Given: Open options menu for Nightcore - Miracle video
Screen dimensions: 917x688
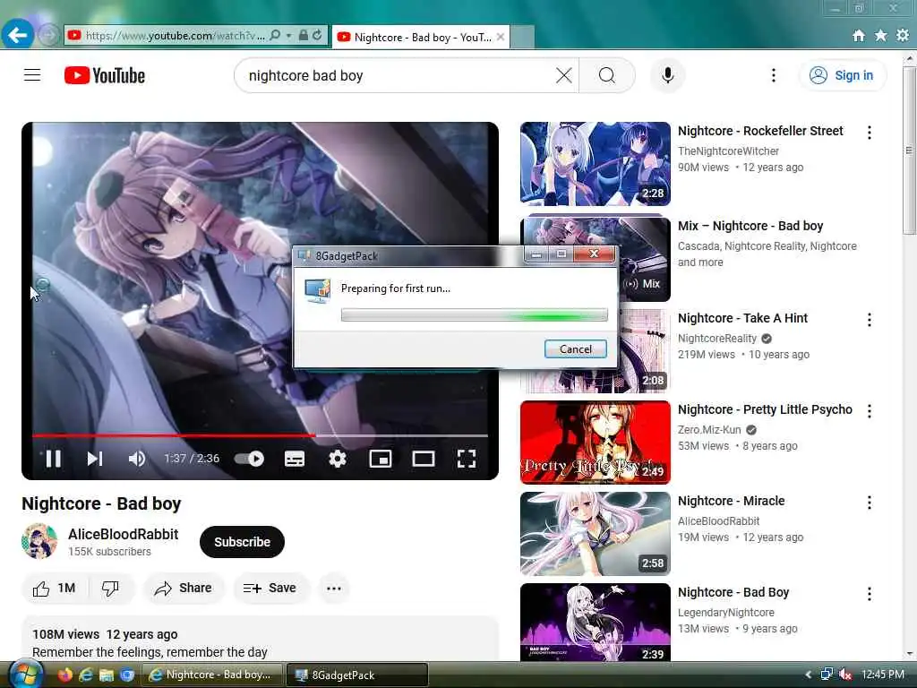Looking at the screenshot, I should [x=869, y=503].
